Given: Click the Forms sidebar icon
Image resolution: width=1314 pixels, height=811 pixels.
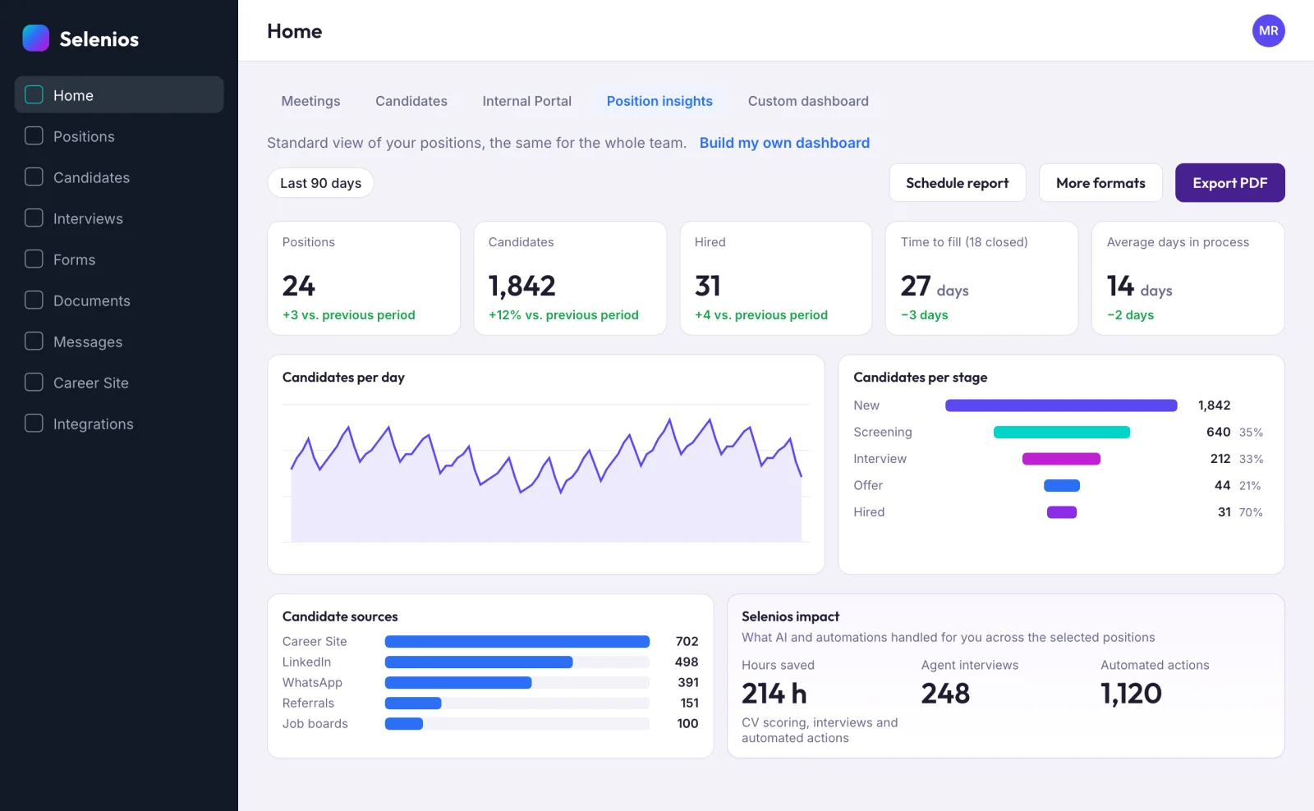Looking at the screenshot, I should click(x=34, y=259).
